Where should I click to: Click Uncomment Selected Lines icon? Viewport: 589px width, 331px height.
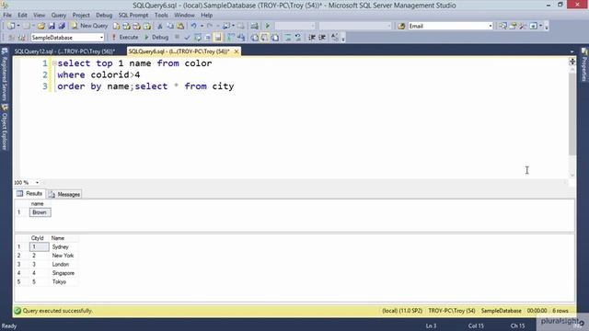pos(298,38)
